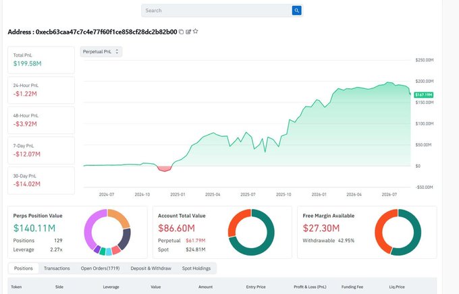Screen dimensions: 459x294
Task: Click the orange segment of positions donut
Action: (x=121, y=218)
